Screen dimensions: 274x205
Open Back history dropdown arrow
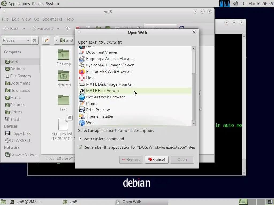coord(24,29)
